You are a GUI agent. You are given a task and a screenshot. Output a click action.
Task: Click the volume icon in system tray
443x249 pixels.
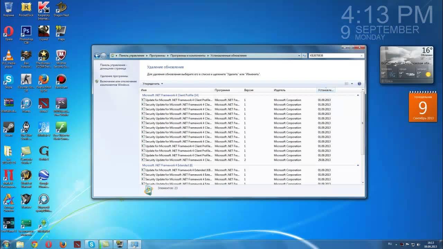[419, 245]
